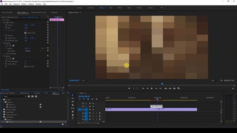This screenshot has width=237, height=133.
Task: Reset Position parameter to default
Action: point(48,25)
